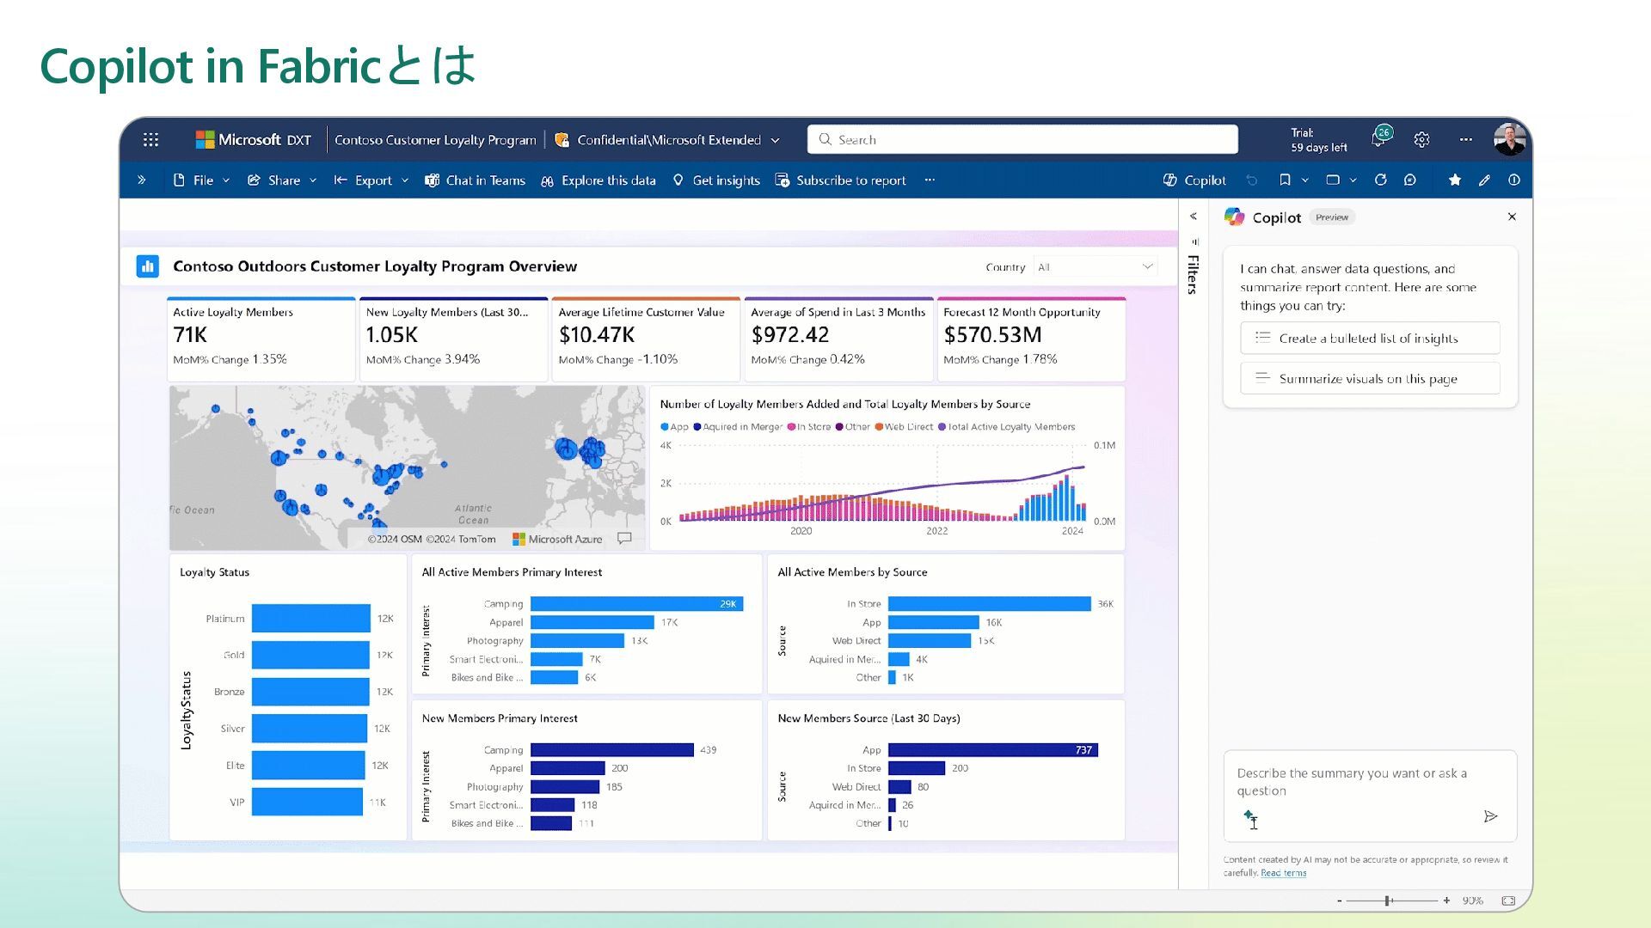
Task: Open the header more options ellipsis
Action: pyautogui.click(x=1466, y=139)
